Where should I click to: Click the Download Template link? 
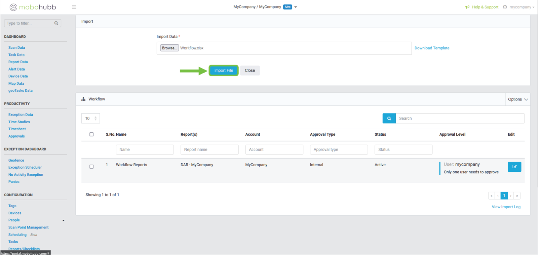pos(432,48)
